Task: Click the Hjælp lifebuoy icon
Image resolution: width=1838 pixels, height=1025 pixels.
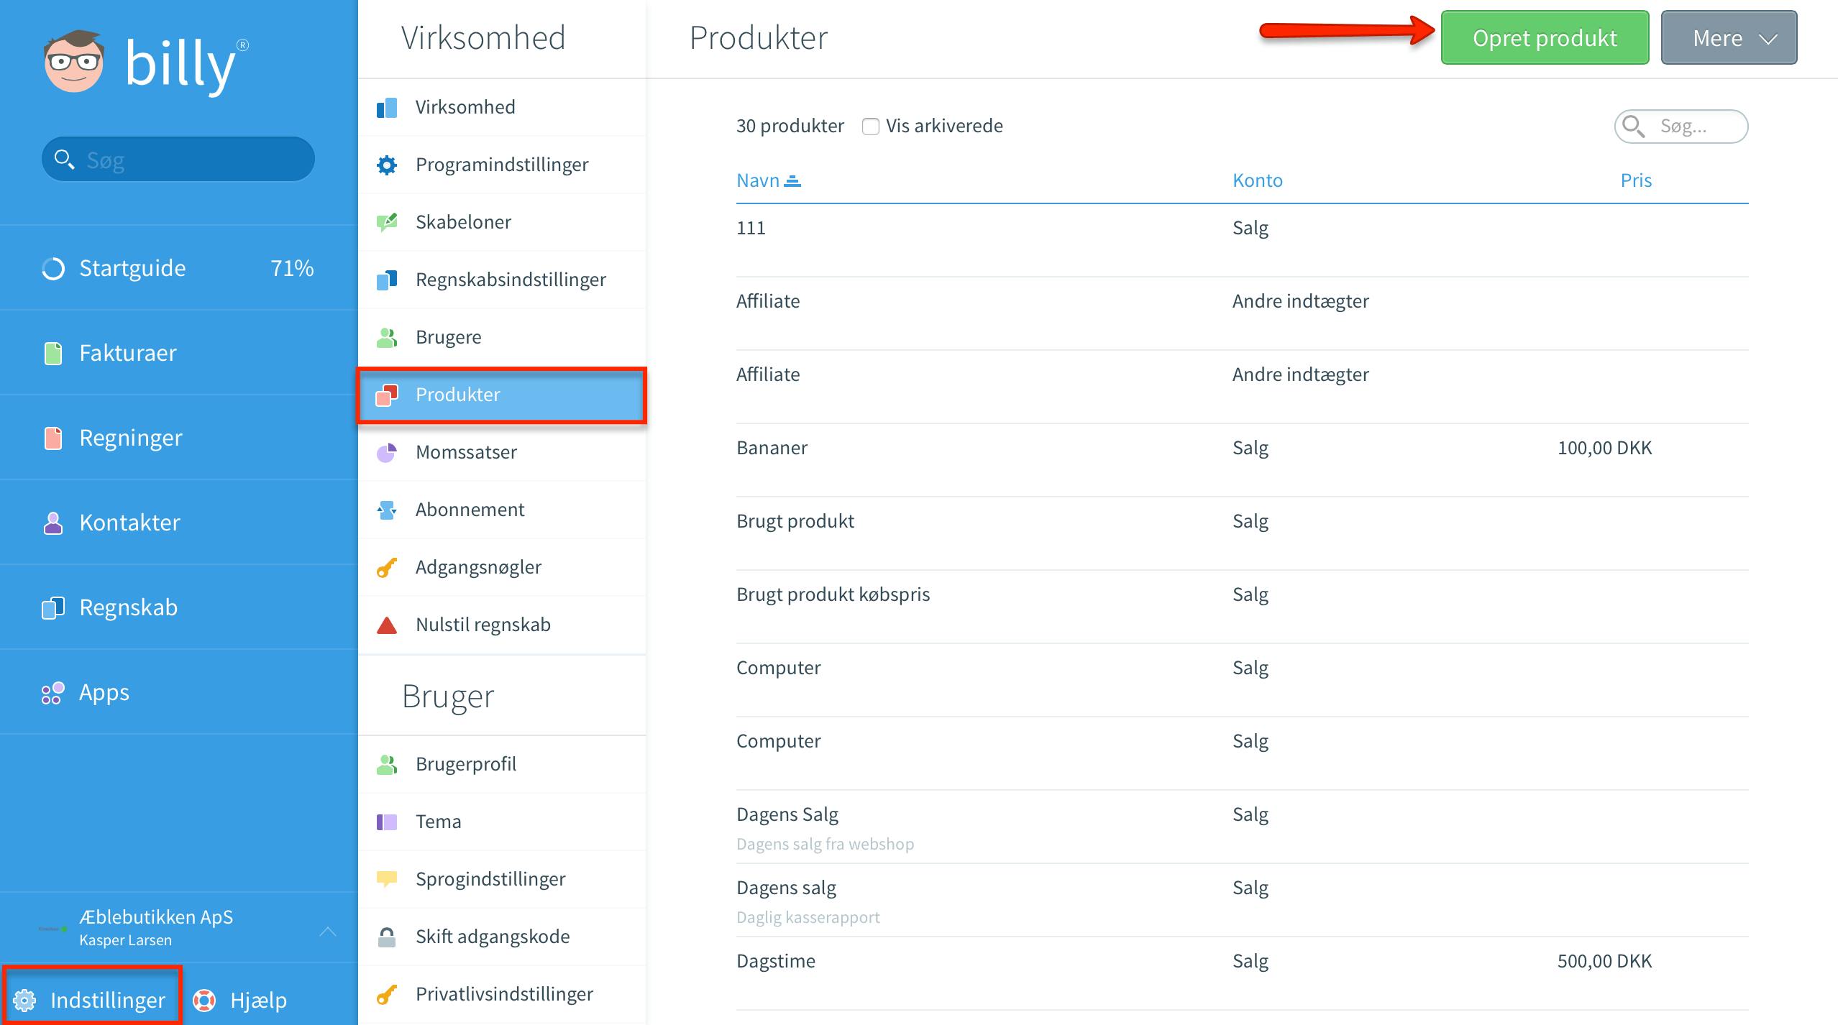Action: [x=205, y=1000]
